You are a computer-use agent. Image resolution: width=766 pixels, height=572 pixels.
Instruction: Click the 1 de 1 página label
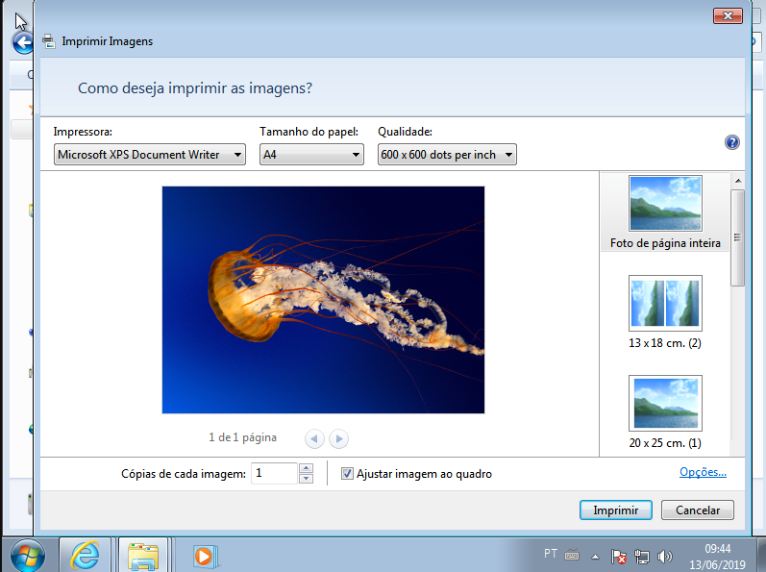(242, 437)
